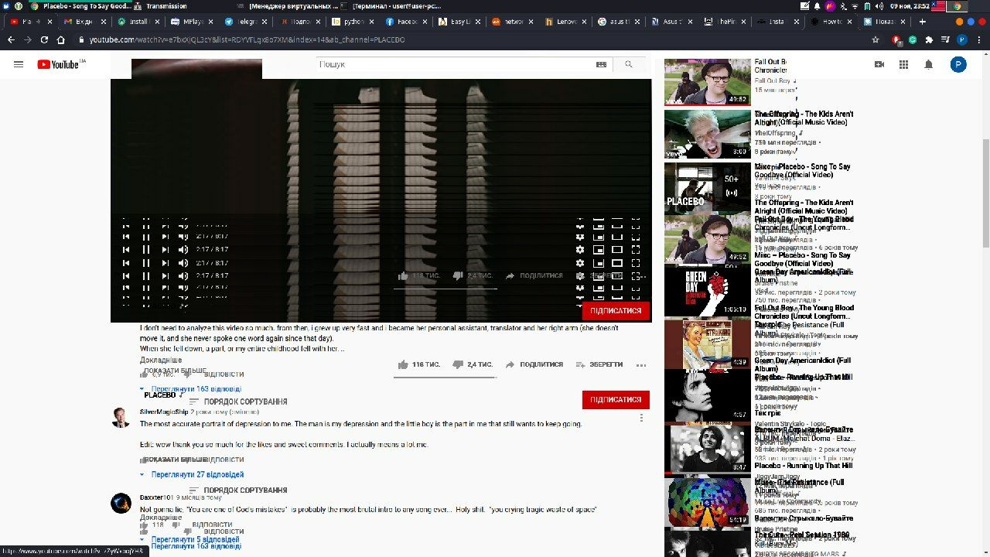Screen dimensions: 990x557
Task: Click red ПІДПИСАТИСЯ button overlapping the video corner
Action: [x=616, y=310]
